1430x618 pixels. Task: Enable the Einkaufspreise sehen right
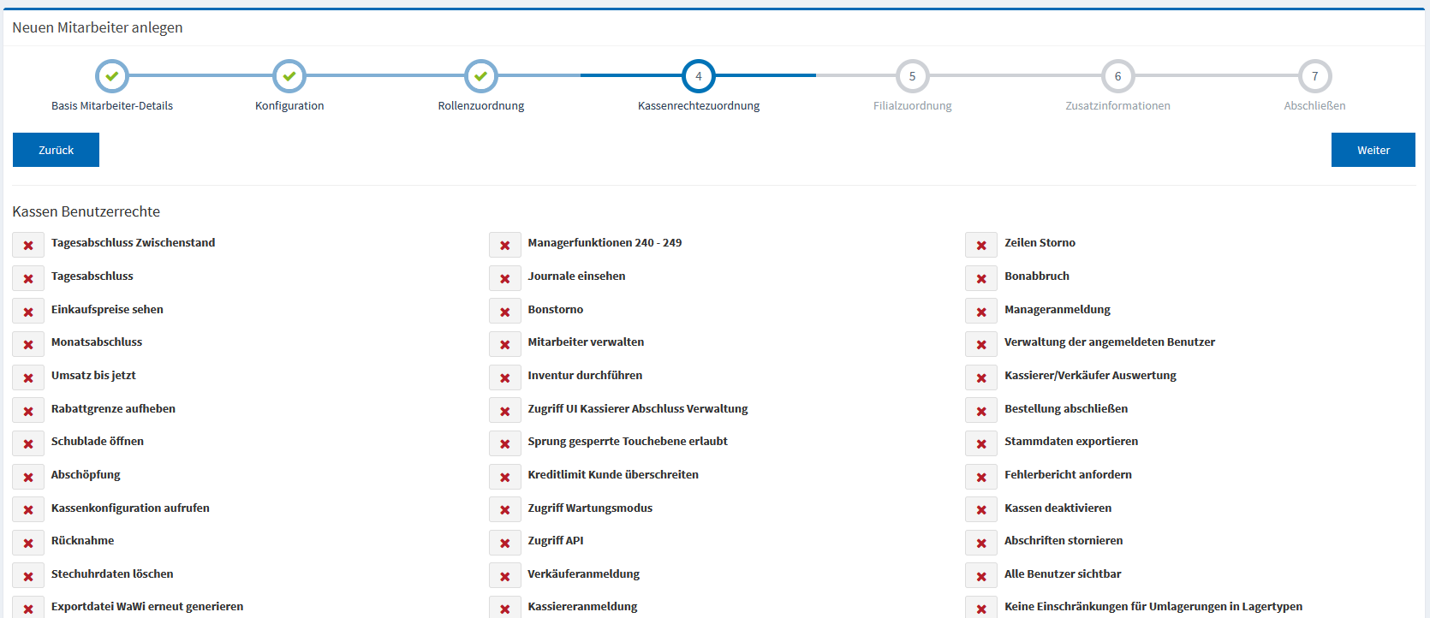pyautogui.click(x=28, y=312)
